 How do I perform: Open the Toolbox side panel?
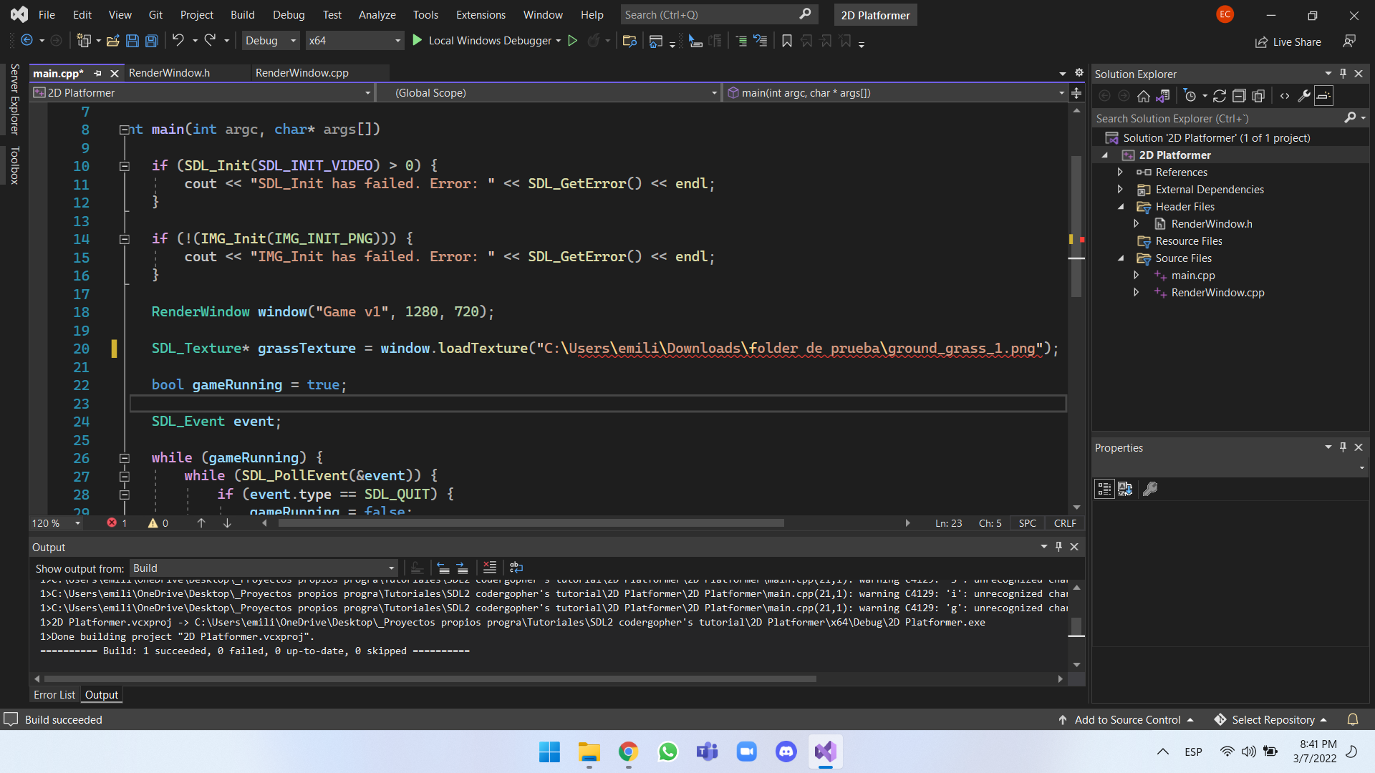coord(14,165)
